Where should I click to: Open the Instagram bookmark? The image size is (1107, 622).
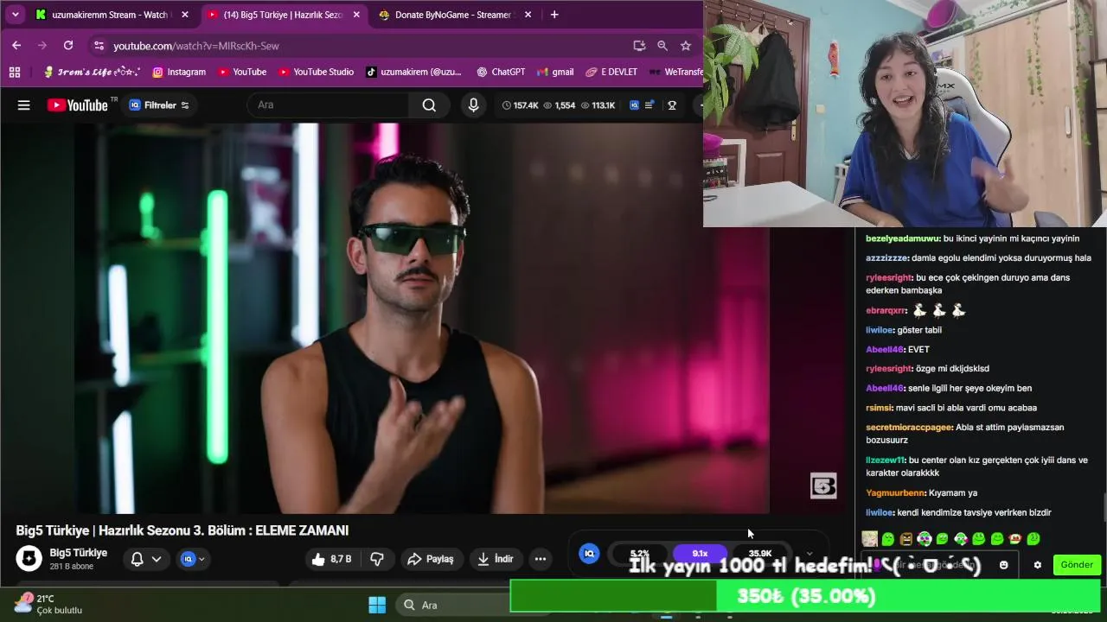[179, 72]
